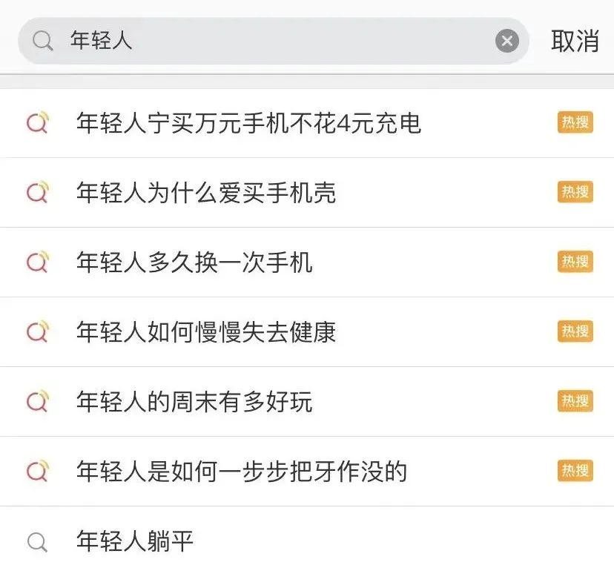Tap the clear (x) icon in search field

506,41
